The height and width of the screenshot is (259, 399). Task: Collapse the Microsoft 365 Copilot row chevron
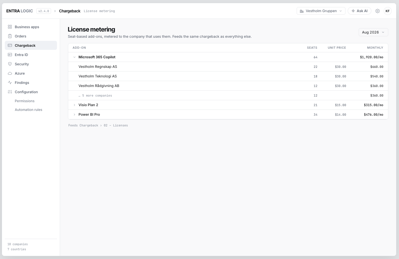point(74,57)
